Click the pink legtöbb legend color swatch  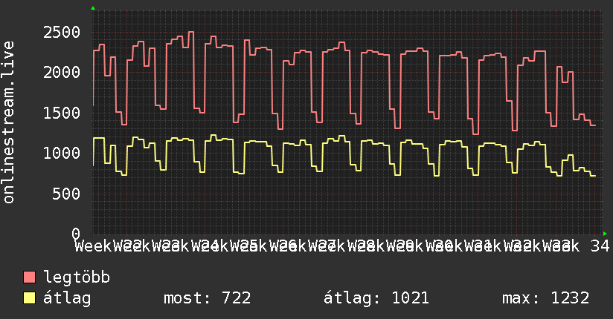point(29,277)
